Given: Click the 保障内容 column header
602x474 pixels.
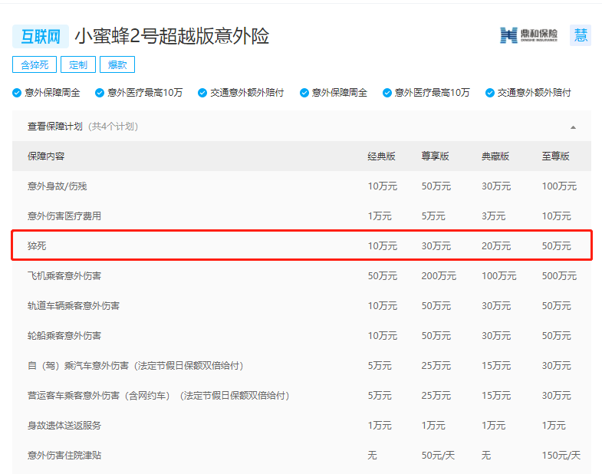Looking at the screenshot, I should point(46,156).
